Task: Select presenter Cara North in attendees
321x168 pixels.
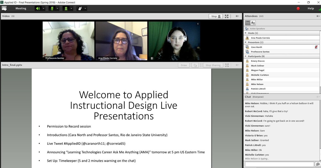Action: [282, 47]
